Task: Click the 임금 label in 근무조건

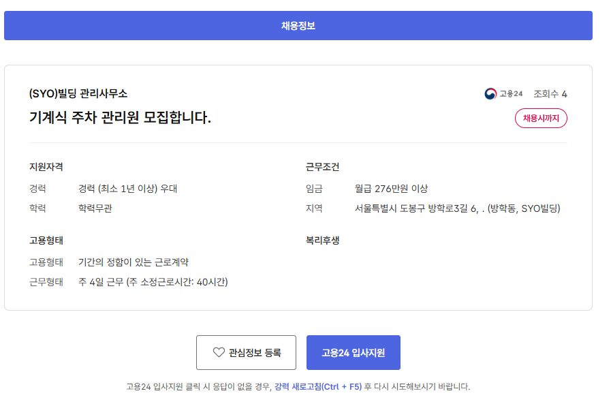Action: 315,189
